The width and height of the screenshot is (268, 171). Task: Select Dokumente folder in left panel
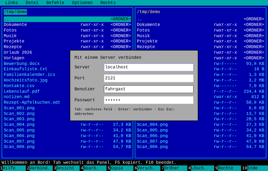(x=67, y=25)
